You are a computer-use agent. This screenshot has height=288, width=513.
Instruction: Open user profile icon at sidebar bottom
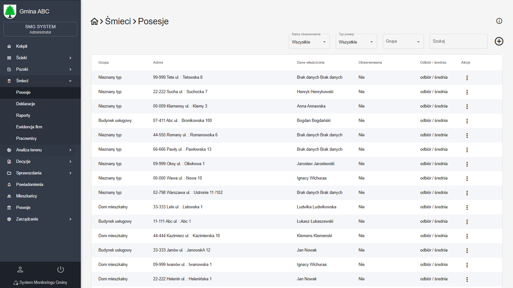20,269
